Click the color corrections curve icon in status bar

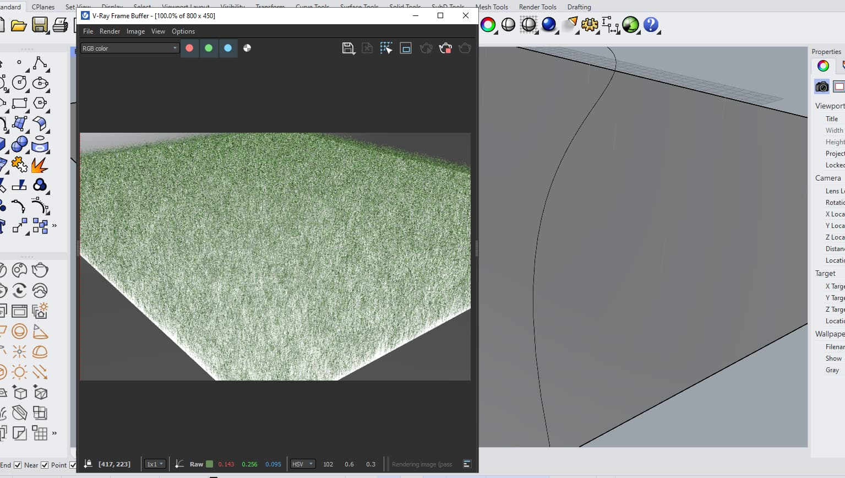(x=179, y=464)
